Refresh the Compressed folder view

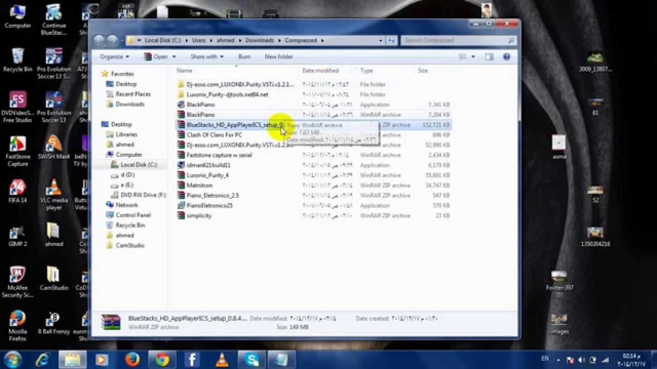coord(392,40)
